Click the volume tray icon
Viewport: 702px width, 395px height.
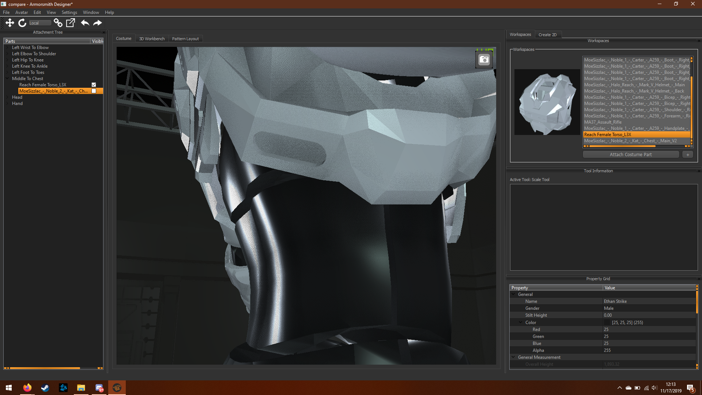[654, 388]
